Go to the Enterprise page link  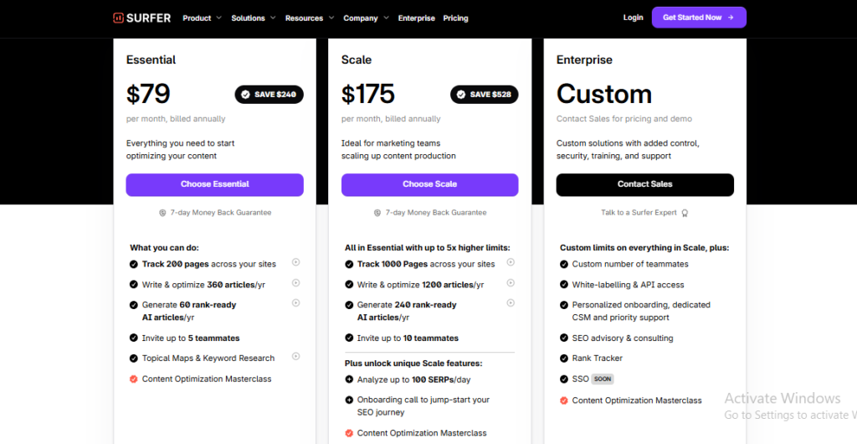tap(417, 18)
